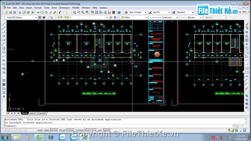This screenshot has width=251, height=141.
Task: Click the Undo arrow icon
Action: click(x=60, y=12)
